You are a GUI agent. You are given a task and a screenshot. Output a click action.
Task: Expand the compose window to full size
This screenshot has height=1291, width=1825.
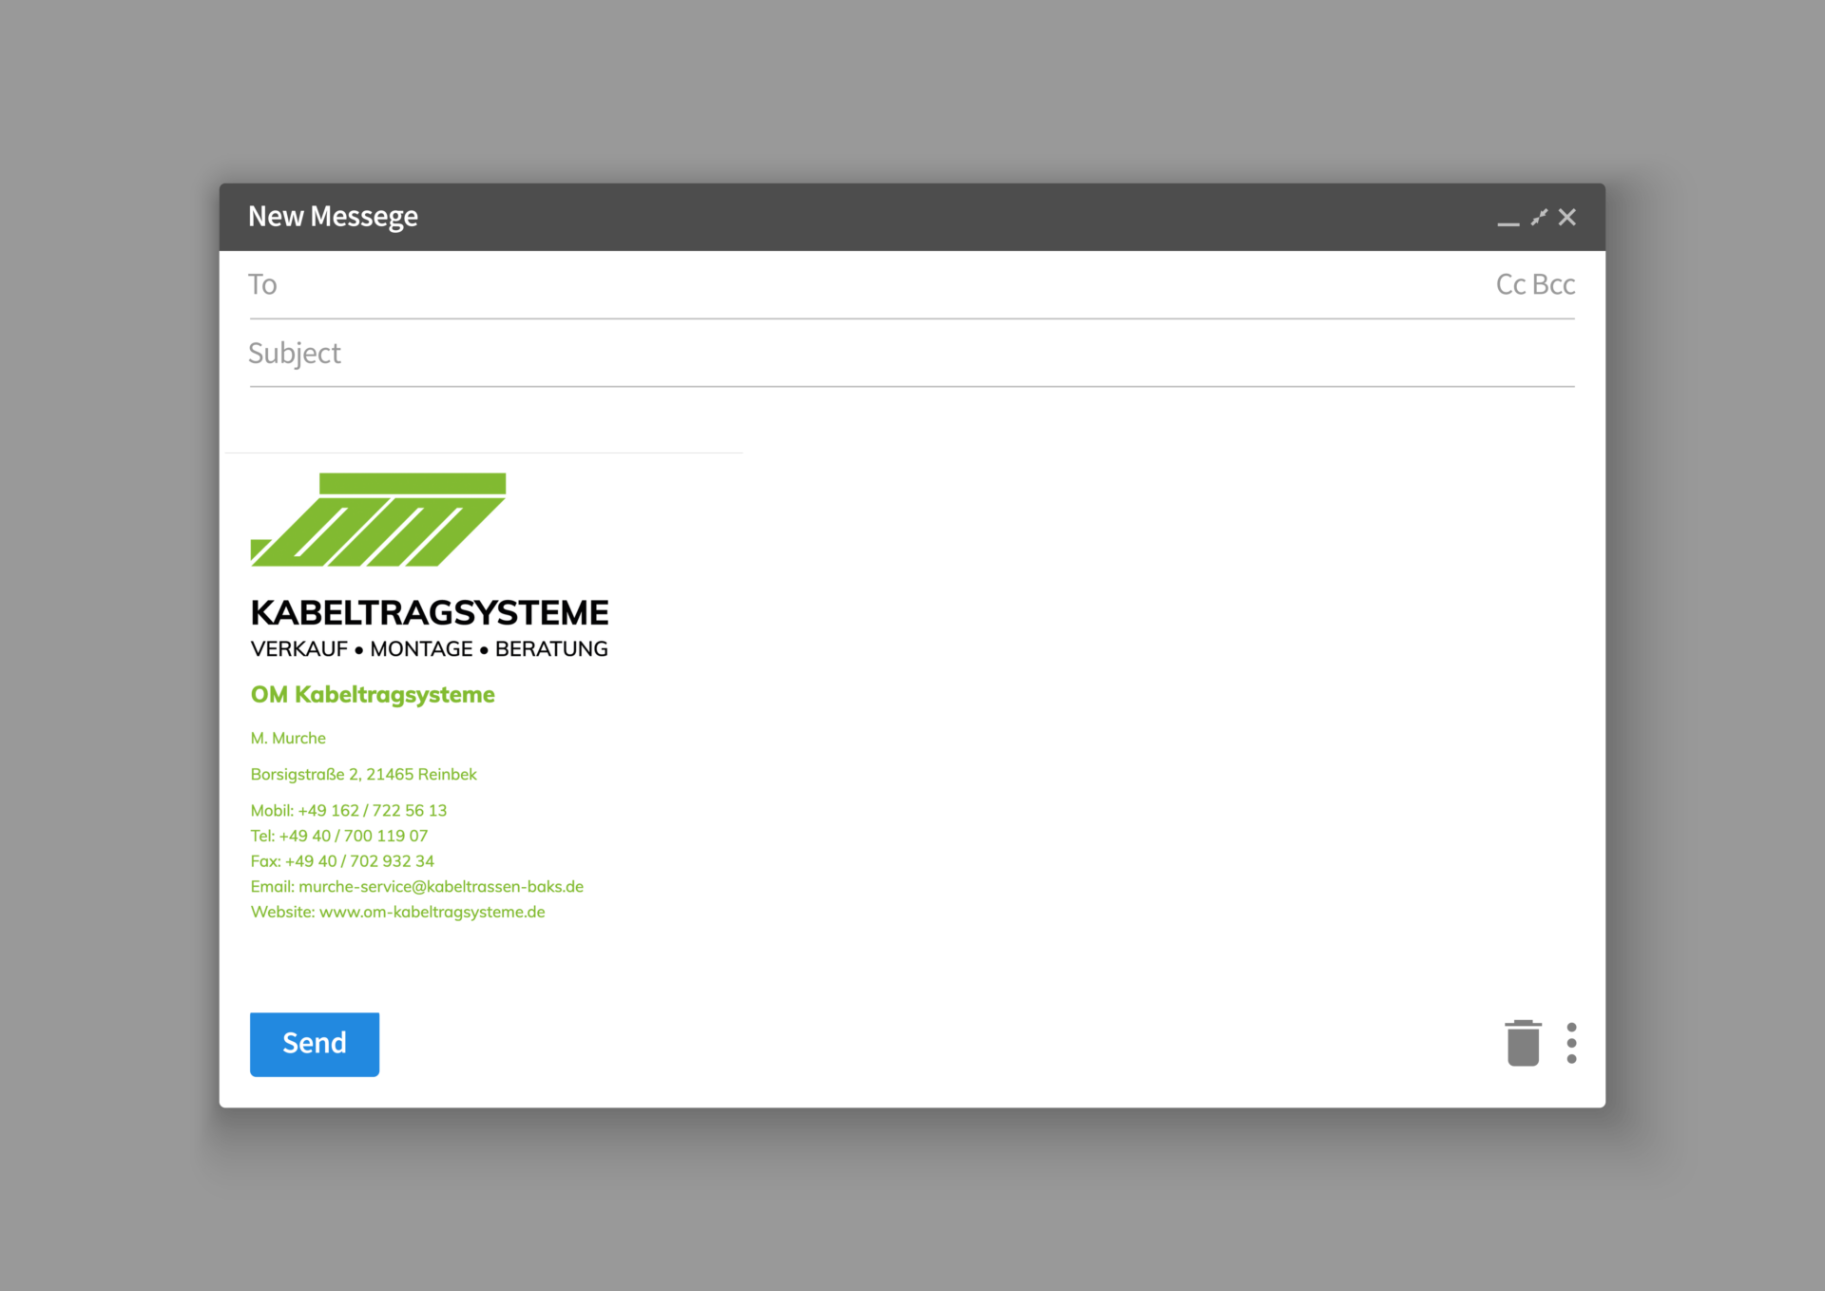[x=1539, y=218]
